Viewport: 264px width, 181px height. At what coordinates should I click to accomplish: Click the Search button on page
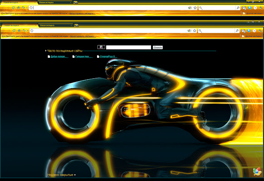click(x=158, y=48)
